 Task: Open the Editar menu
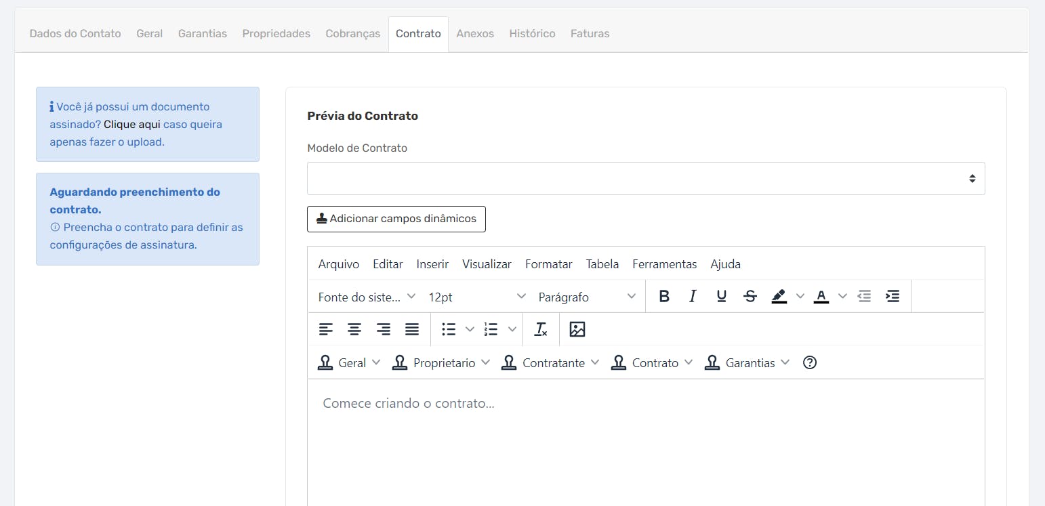pos(388,264)
